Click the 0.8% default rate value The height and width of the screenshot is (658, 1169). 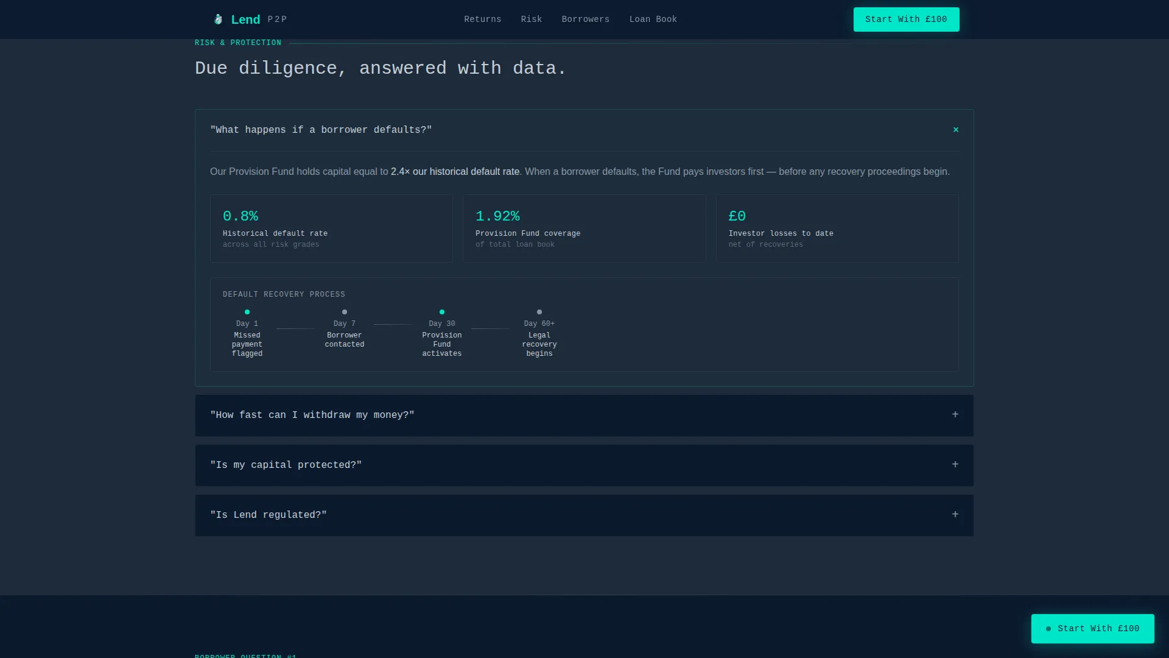[240, 216]
